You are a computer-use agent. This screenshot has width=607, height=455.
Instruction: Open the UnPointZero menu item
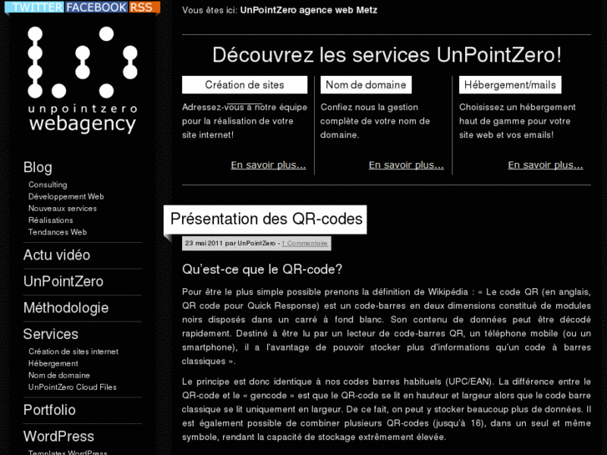(x=63, y=281)
